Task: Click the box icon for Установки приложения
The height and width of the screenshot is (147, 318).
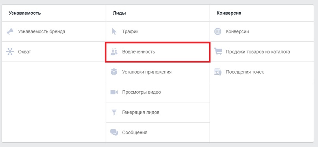Action: point(114,72)
